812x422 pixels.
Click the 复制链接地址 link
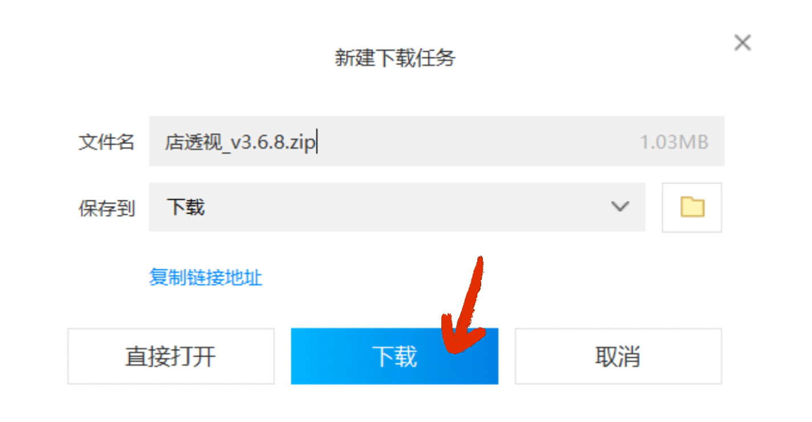click(x=205, y=278)
